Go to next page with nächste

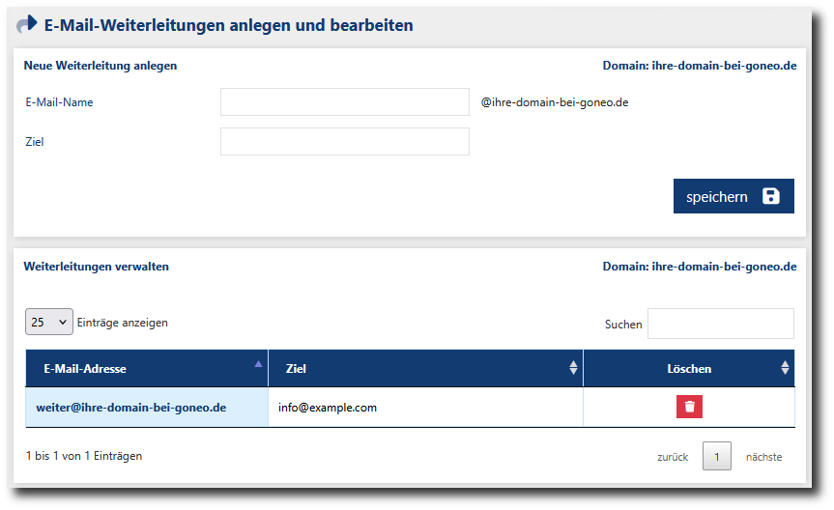coord(763,457)
